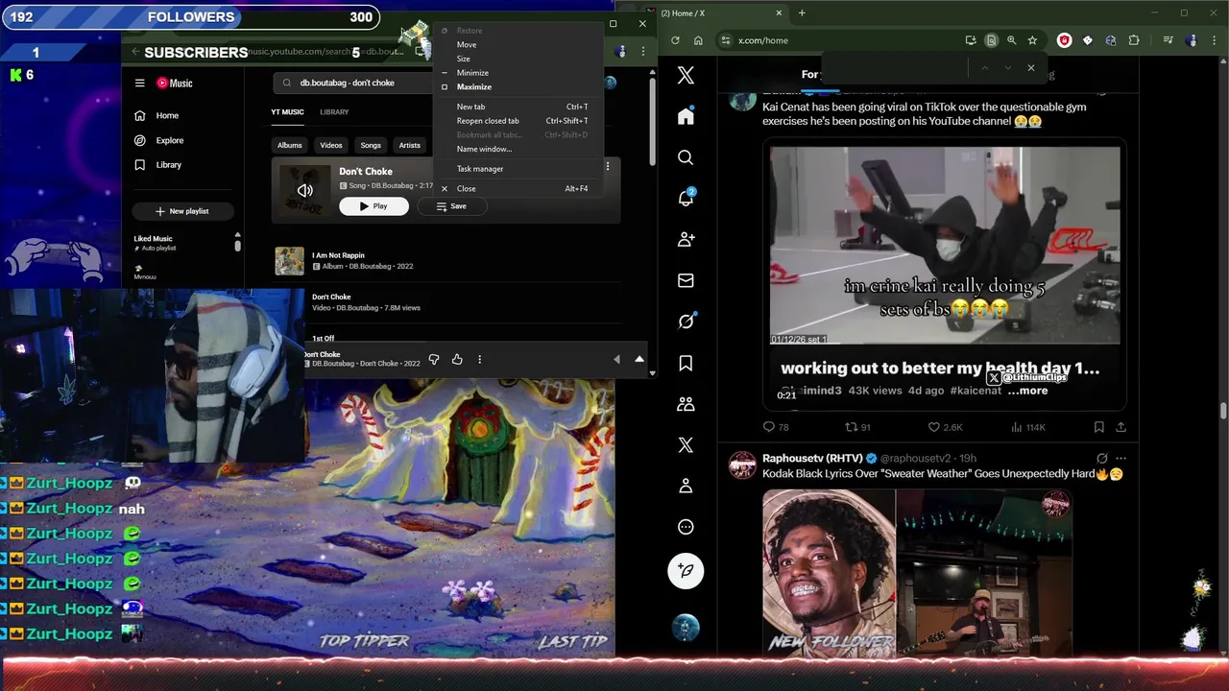Go to browser home page in X window
The width and height of the screenshot is (1229, 691).
(698, 40)
